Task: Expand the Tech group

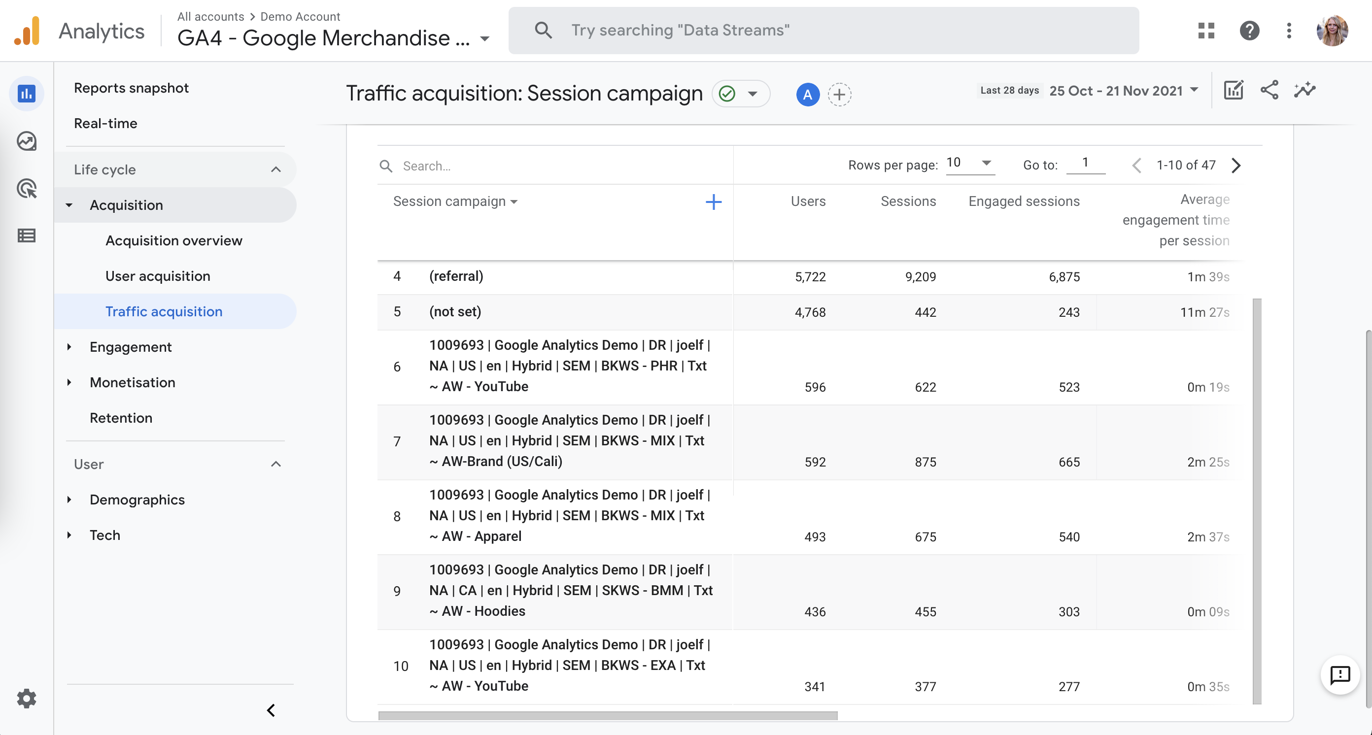Action: 69,535
